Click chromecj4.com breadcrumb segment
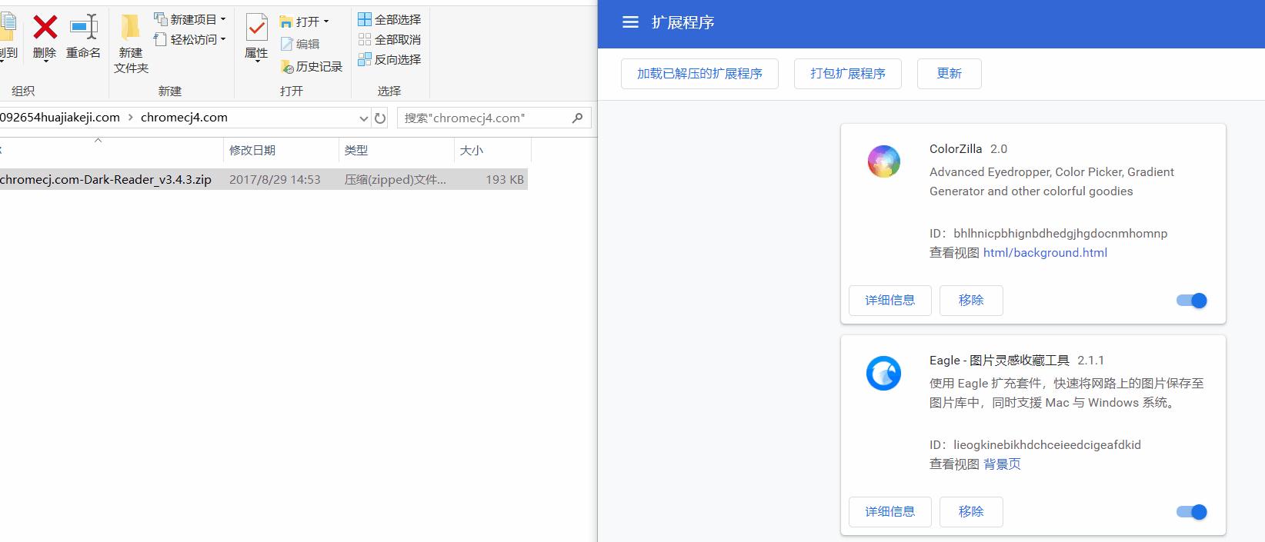Image resolution: width=1265 pixels, height=542 pixels. pyautogui.click(x=184, y=118)
